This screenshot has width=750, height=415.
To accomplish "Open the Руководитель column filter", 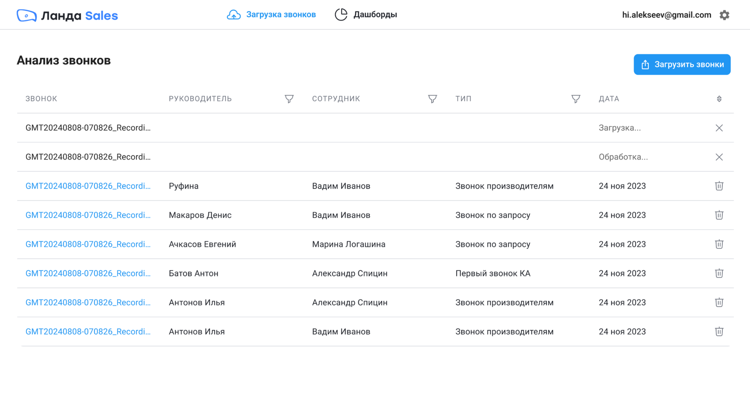I will pyautogui.click(x=289, y=99).
